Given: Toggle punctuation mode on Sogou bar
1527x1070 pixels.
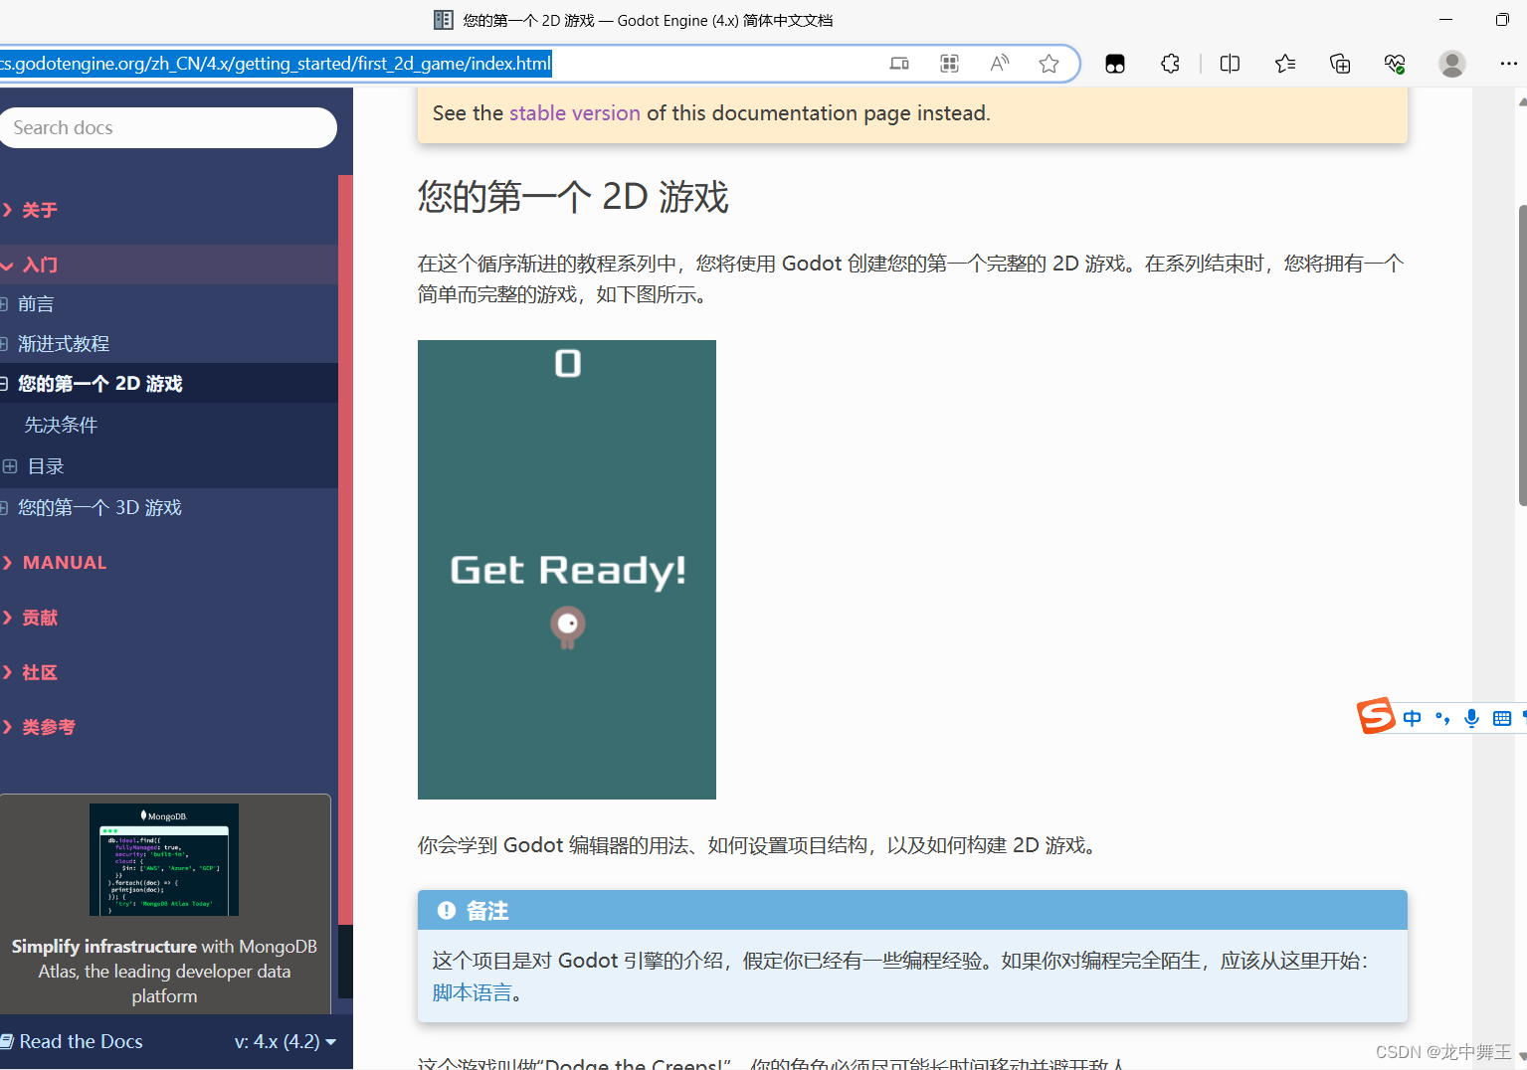Looking at the screenshot, I should click(1441, 717).
